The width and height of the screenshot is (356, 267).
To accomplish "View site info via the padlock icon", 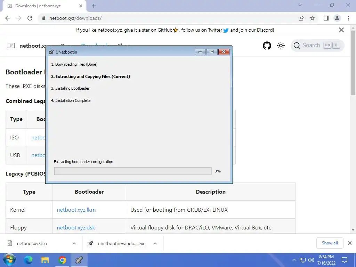I will point(44,18).
